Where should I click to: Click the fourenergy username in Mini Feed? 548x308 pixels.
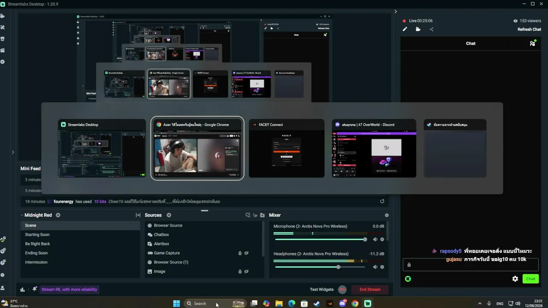(63, 201)
